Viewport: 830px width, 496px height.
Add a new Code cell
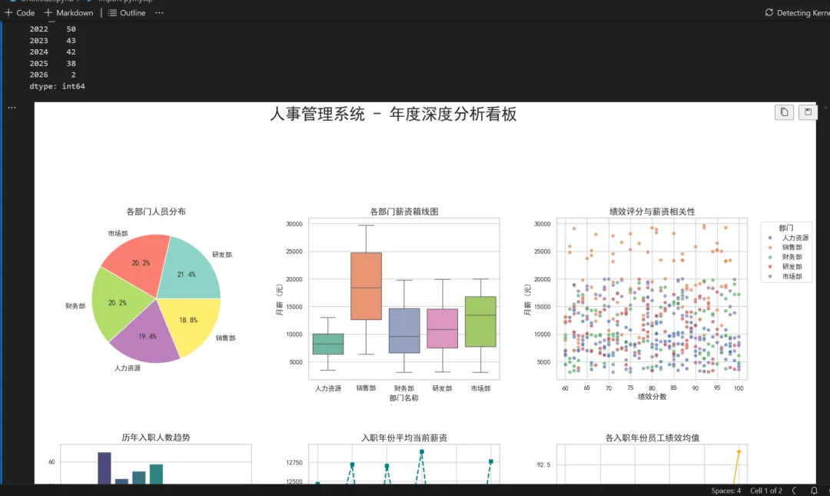point(19,13)
